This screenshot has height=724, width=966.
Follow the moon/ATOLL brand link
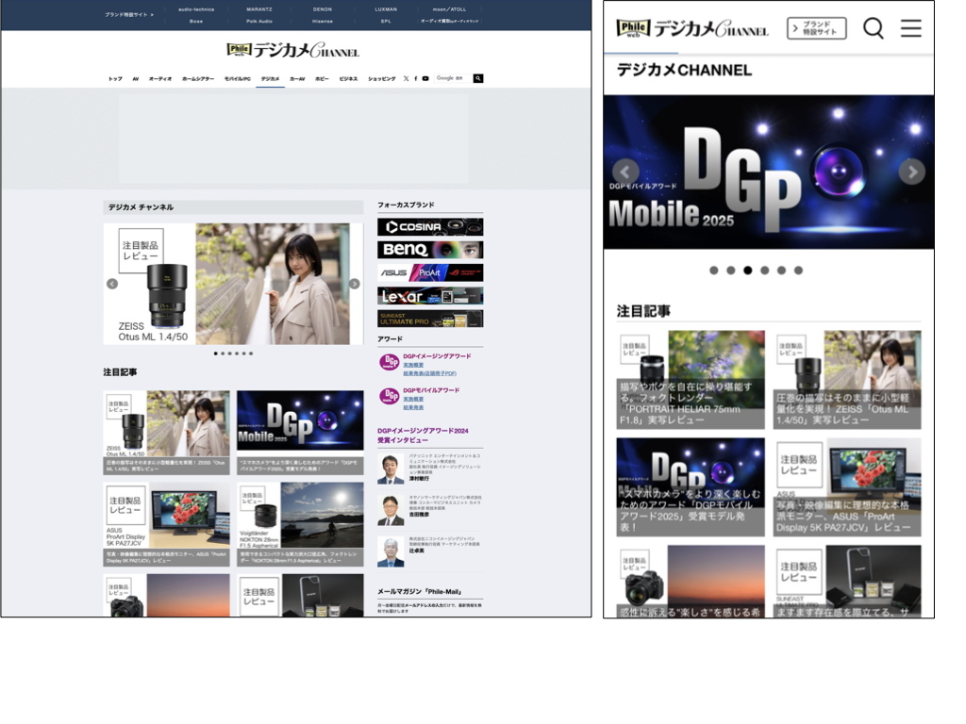[x=450, y=9]
